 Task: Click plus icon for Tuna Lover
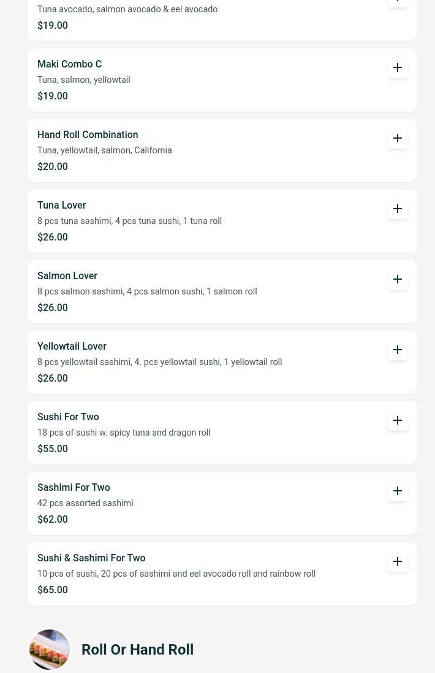[398, 209]
